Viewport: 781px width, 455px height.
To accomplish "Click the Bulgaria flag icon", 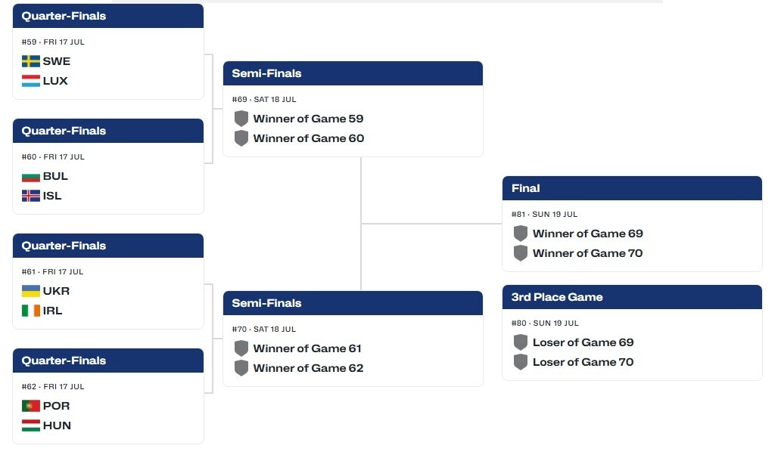I will (x=31, y=176).
